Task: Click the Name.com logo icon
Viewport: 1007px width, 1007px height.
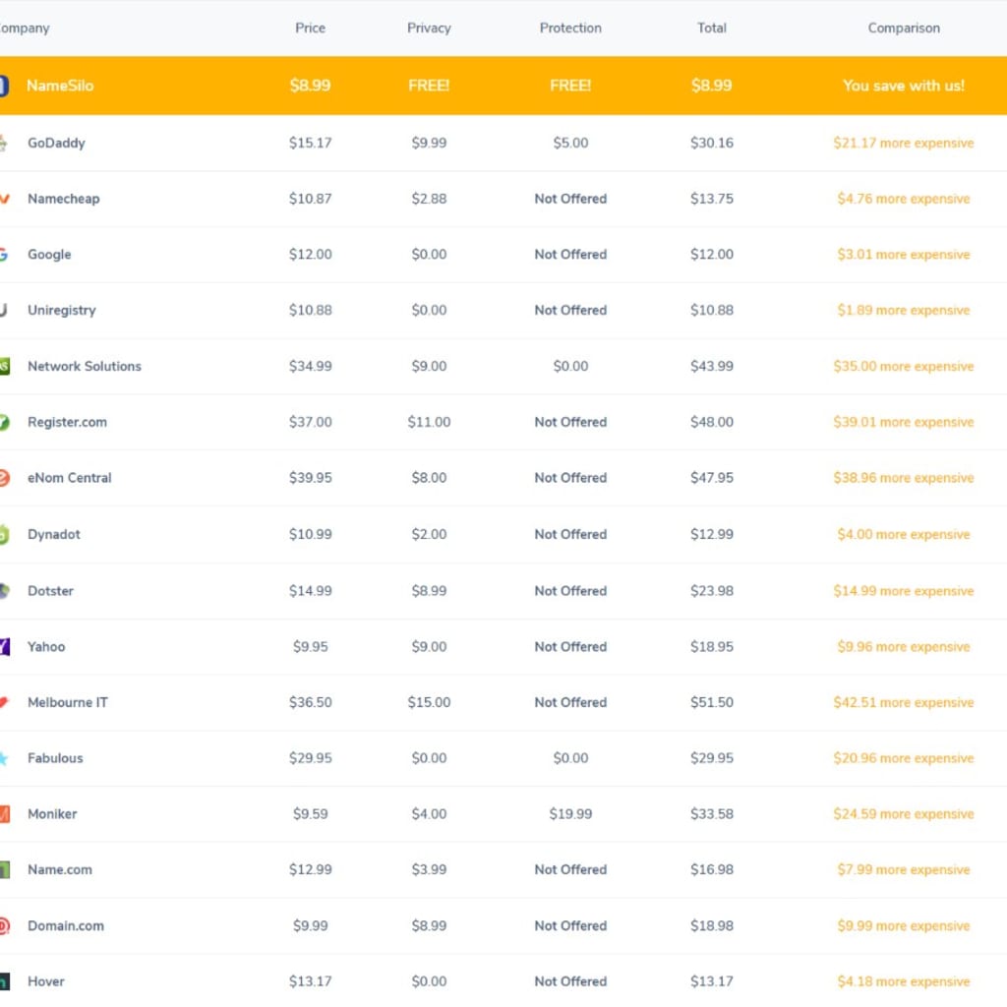Action: point(5,869)
